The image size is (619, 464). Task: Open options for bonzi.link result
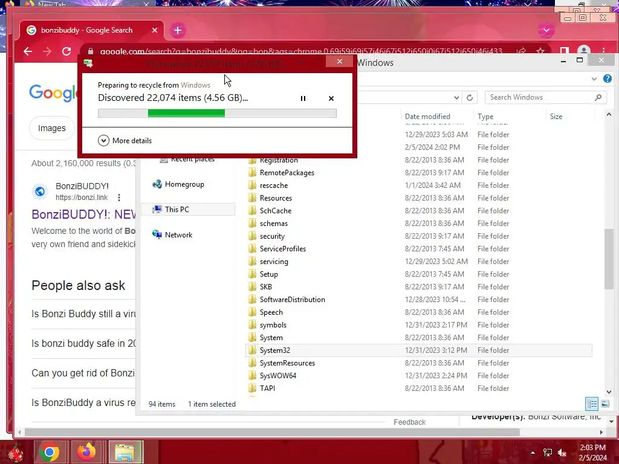coord(119,198)
